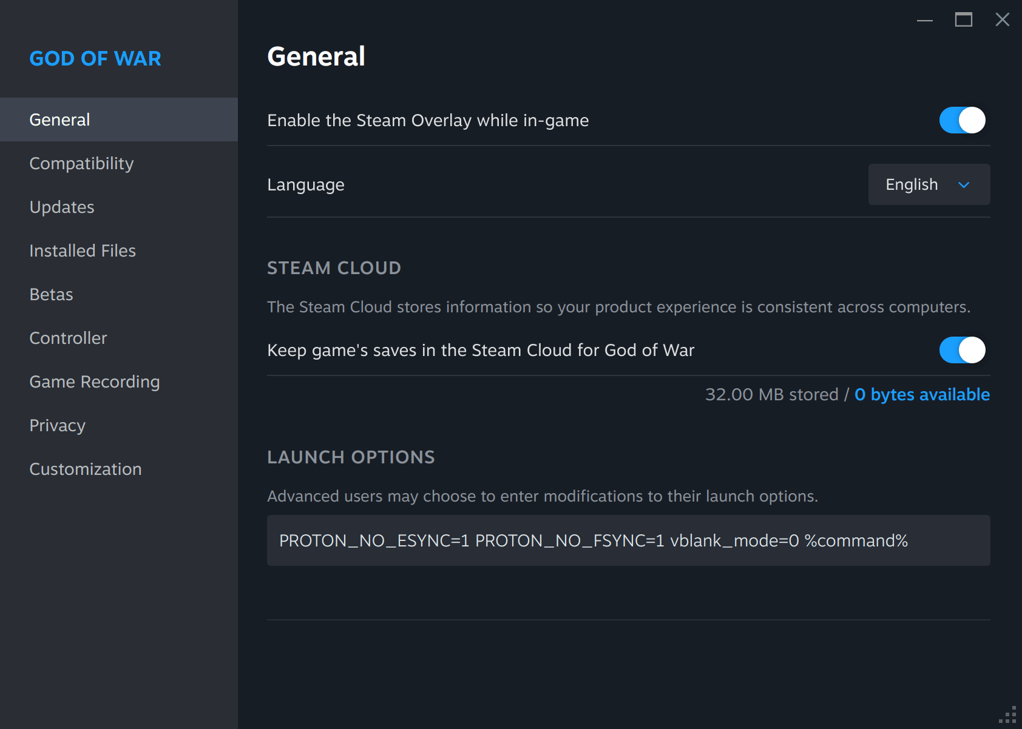1022x729 pixels.
Task: Minimize the properties window
Action: click(x=925, y=20)
